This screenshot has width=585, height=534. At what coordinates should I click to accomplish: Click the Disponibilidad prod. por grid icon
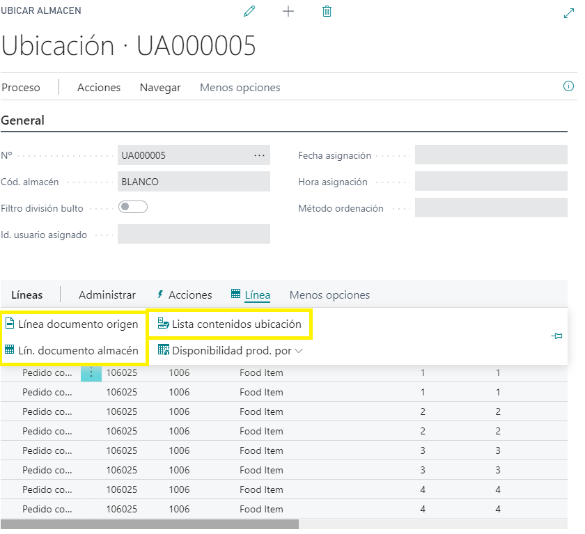[x=164, y=350]
